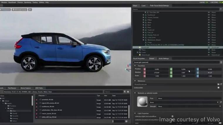
Task: Toggle visibility eye of DomeLight row
Action: (x=209, y=47)
